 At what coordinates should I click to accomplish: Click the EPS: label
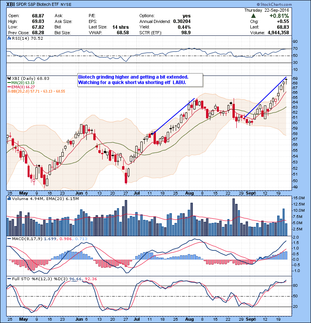coord(93,21)
